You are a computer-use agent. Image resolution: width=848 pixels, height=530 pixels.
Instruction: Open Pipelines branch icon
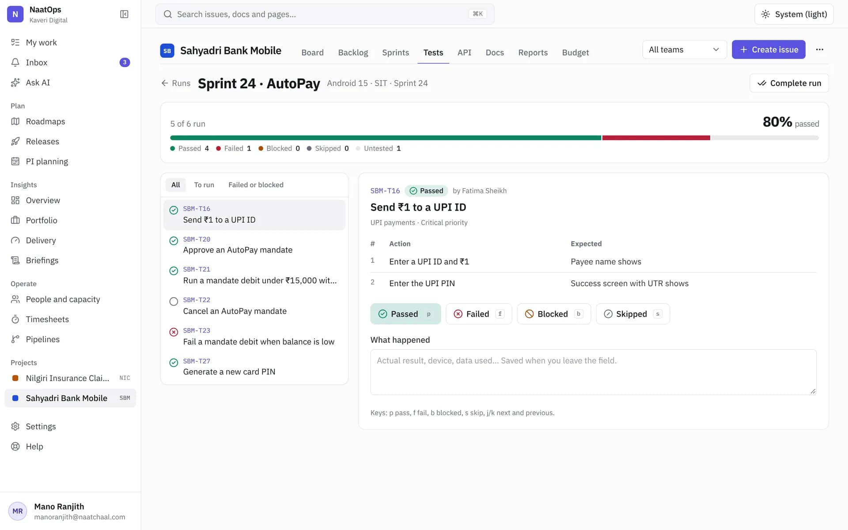pyautogui.click(x=15, y=339)
